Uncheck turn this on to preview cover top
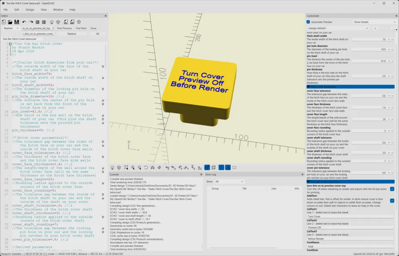This screenshot has width=399, height=256. coord(392,189)
